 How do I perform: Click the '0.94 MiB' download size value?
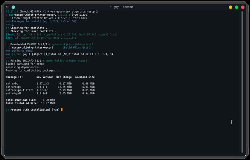click(89, 93)
